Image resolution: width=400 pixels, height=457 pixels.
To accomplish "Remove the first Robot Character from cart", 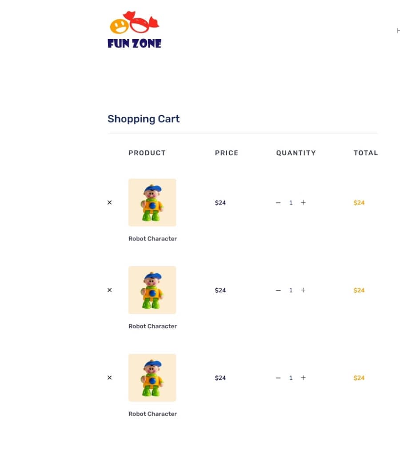I will [x=110, y=202].
